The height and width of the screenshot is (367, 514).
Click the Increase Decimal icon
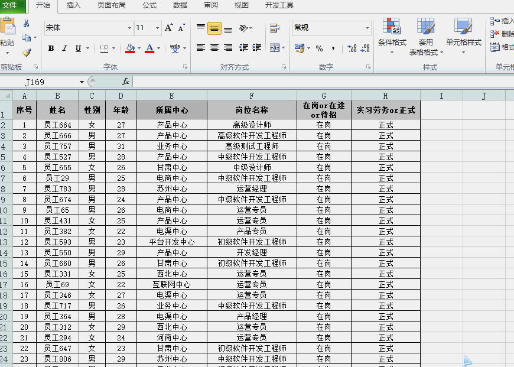(352, 48)
